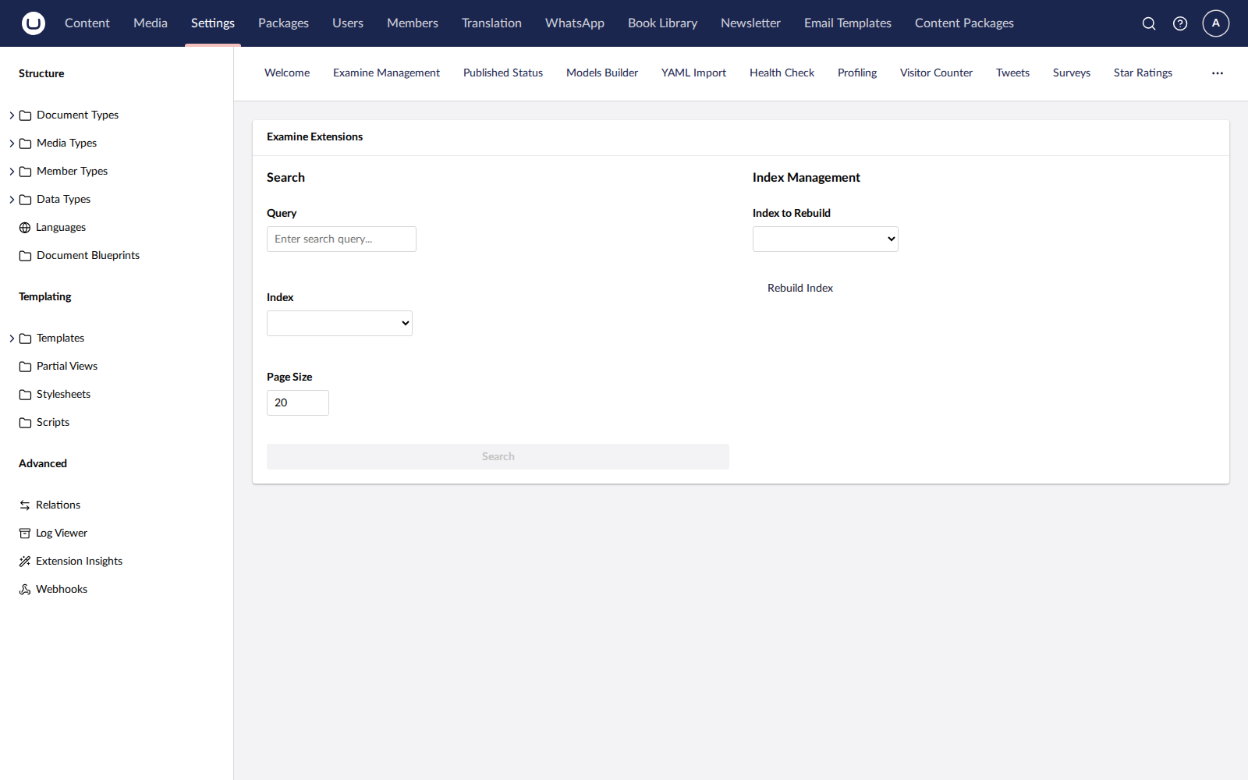The image size is (1248, 780).
Task: Click the Templates folder icon
Action: click(x=25, y=339)
